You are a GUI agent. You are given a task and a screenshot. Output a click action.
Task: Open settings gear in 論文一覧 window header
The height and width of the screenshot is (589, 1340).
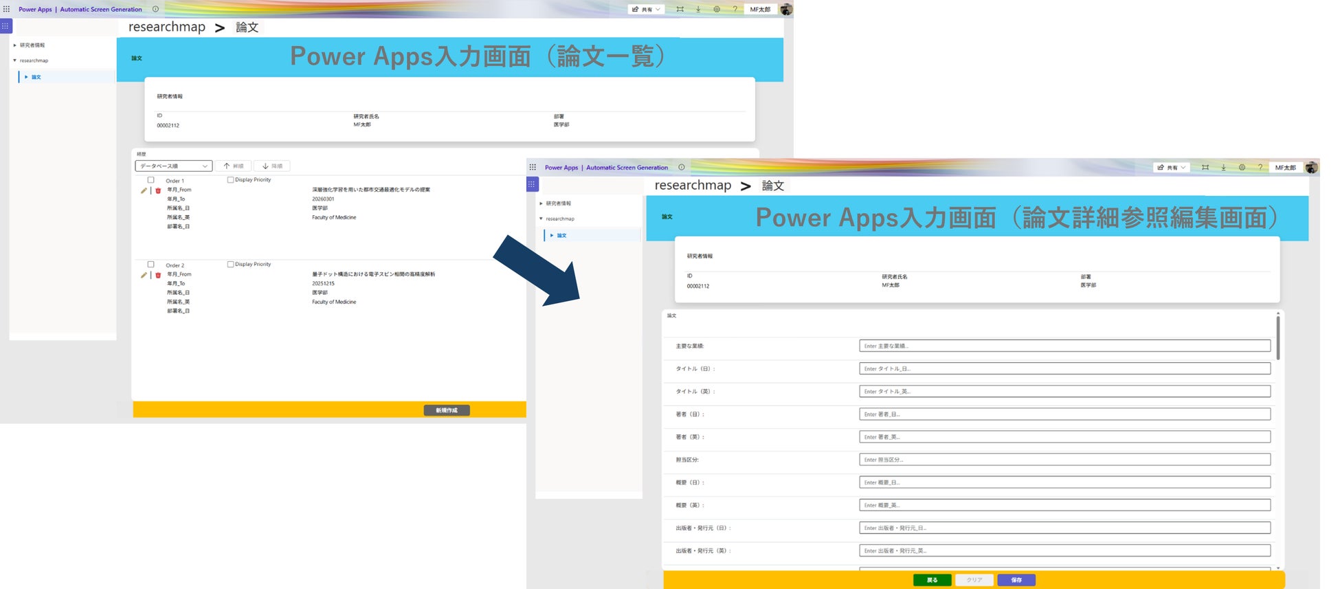[x=717, y=9]
